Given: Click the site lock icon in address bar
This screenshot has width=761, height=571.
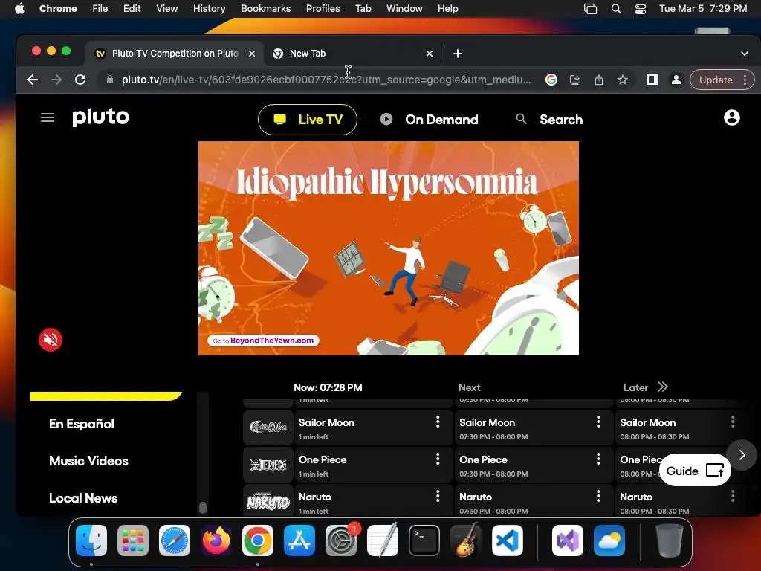Looking at the screenshot, I should click(x=110, y=80).
